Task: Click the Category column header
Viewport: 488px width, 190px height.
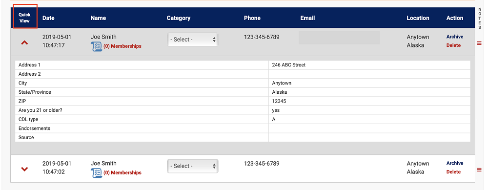Action: (x=178, y=18)
